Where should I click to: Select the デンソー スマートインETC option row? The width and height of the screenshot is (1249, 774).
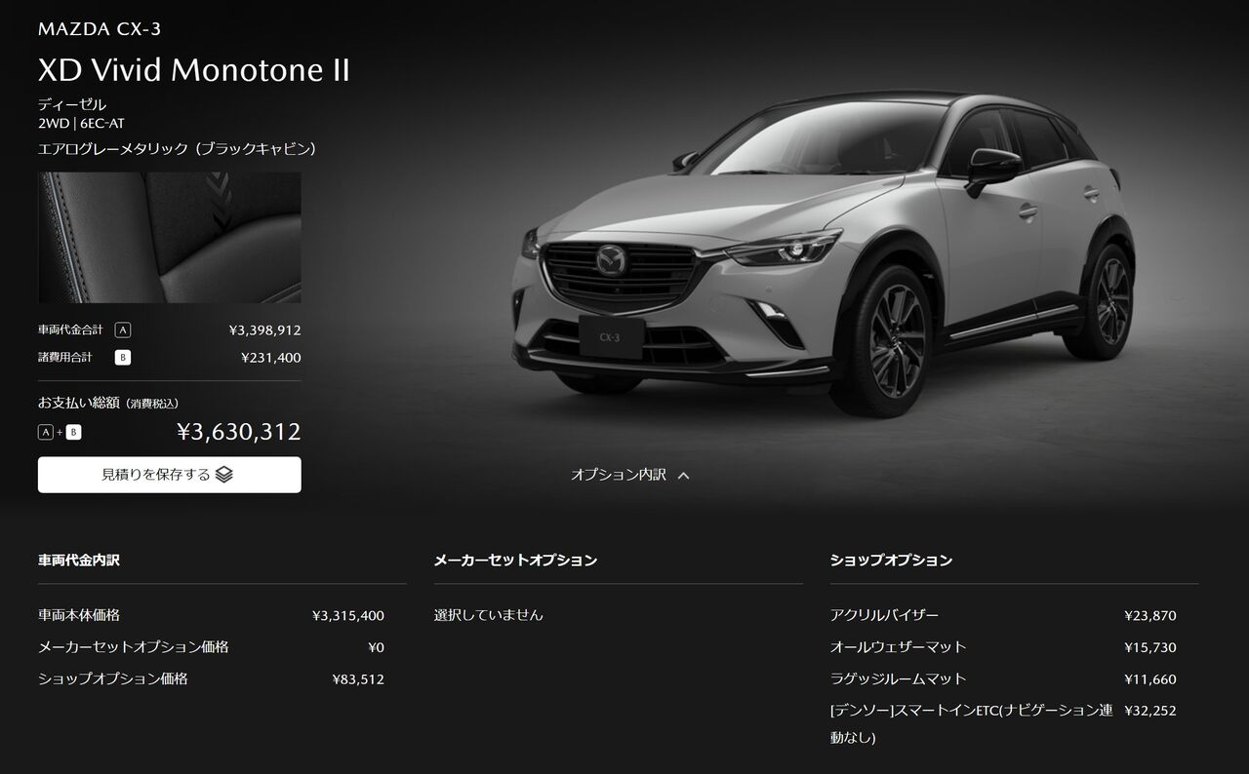click(x=1003, y=724)
